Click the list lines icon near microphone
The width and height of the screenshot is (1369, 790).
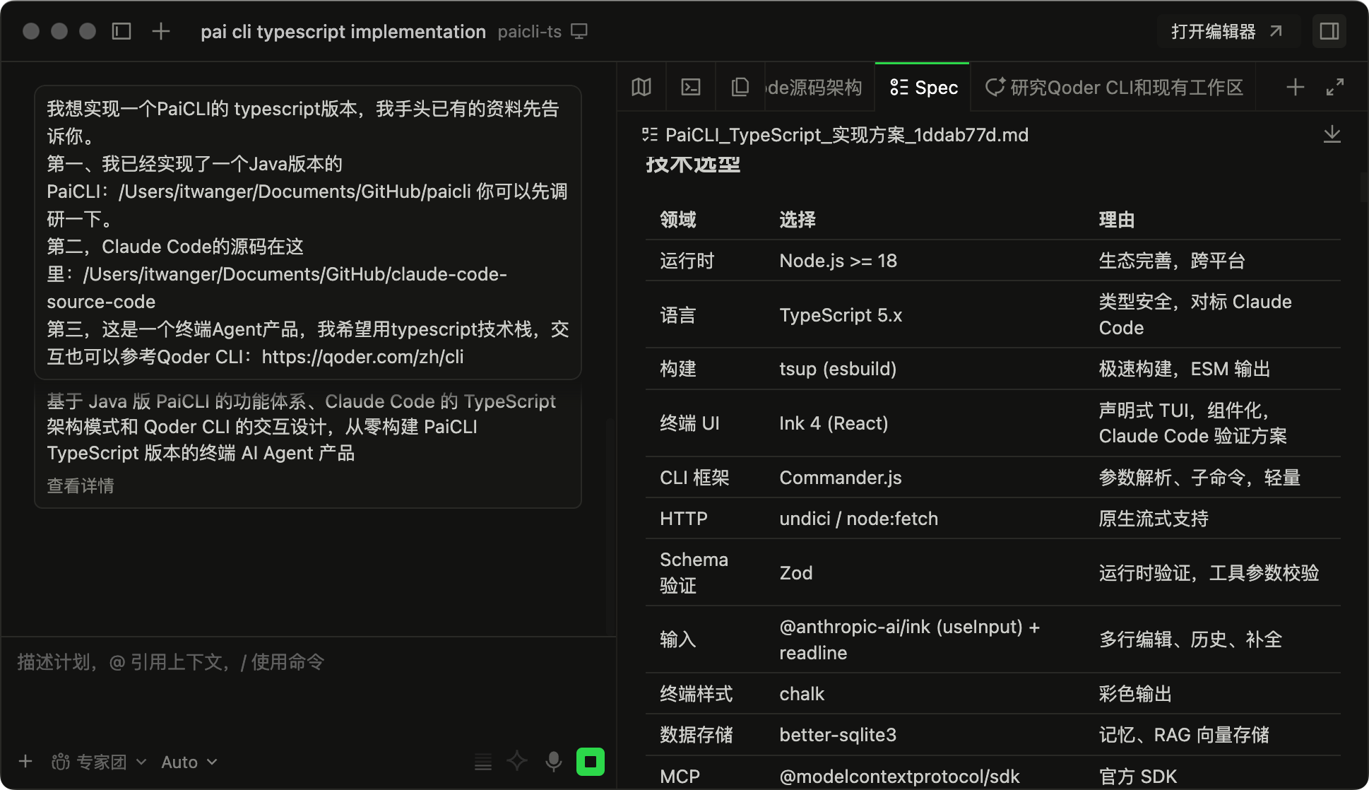tap(483, 762)
